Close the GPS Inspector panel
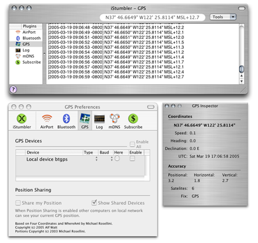The height and width of the screenshot is (243, 258). 167,106
